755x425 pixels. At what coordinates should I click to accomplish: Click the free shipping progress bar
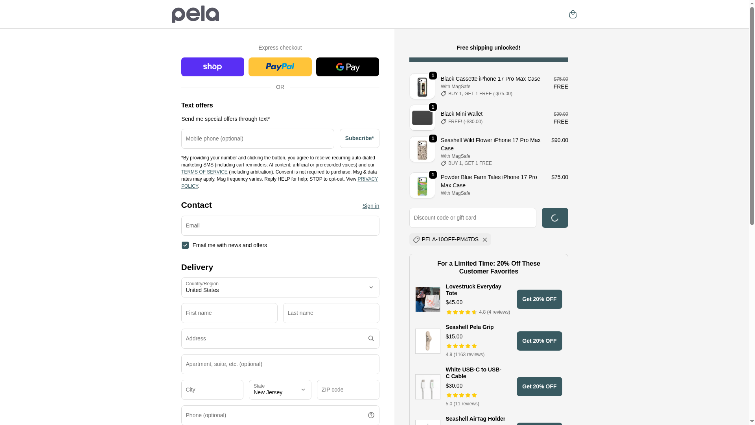[488, 60]
